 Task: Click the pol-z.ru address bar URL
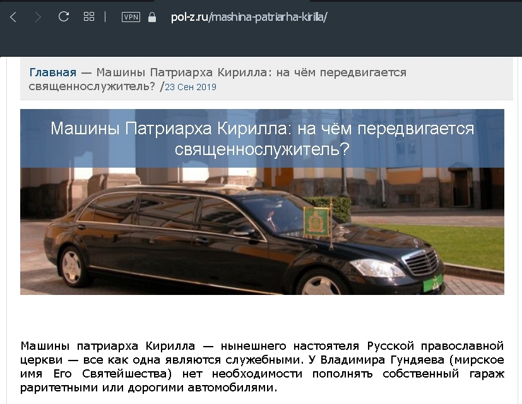pyautogui.click(x=249, y=17)
